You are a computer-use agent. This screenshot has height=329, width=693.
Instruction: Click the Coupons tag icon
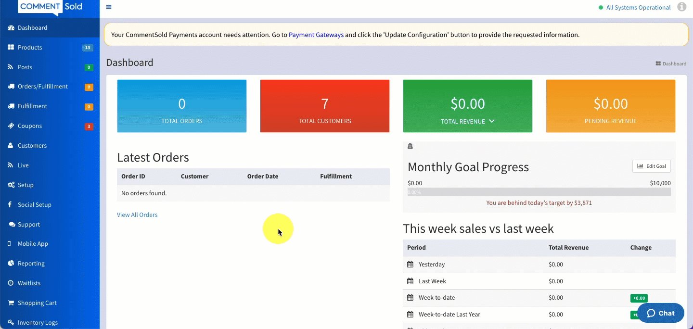tap(11, 126)
